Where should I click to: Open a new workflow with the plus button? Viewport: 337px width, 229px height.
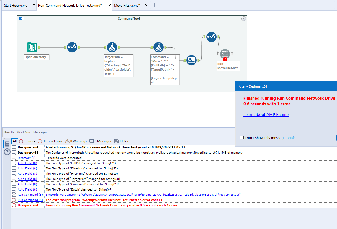(154, 5)
